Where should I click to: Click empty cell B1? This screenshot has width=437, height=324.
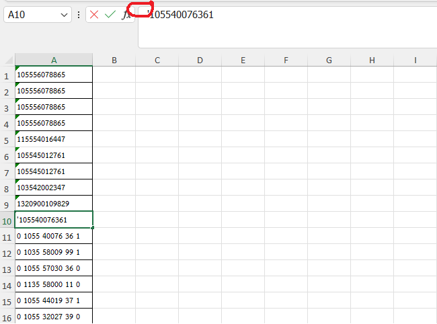pyautogui.click(x=114, y=75)
